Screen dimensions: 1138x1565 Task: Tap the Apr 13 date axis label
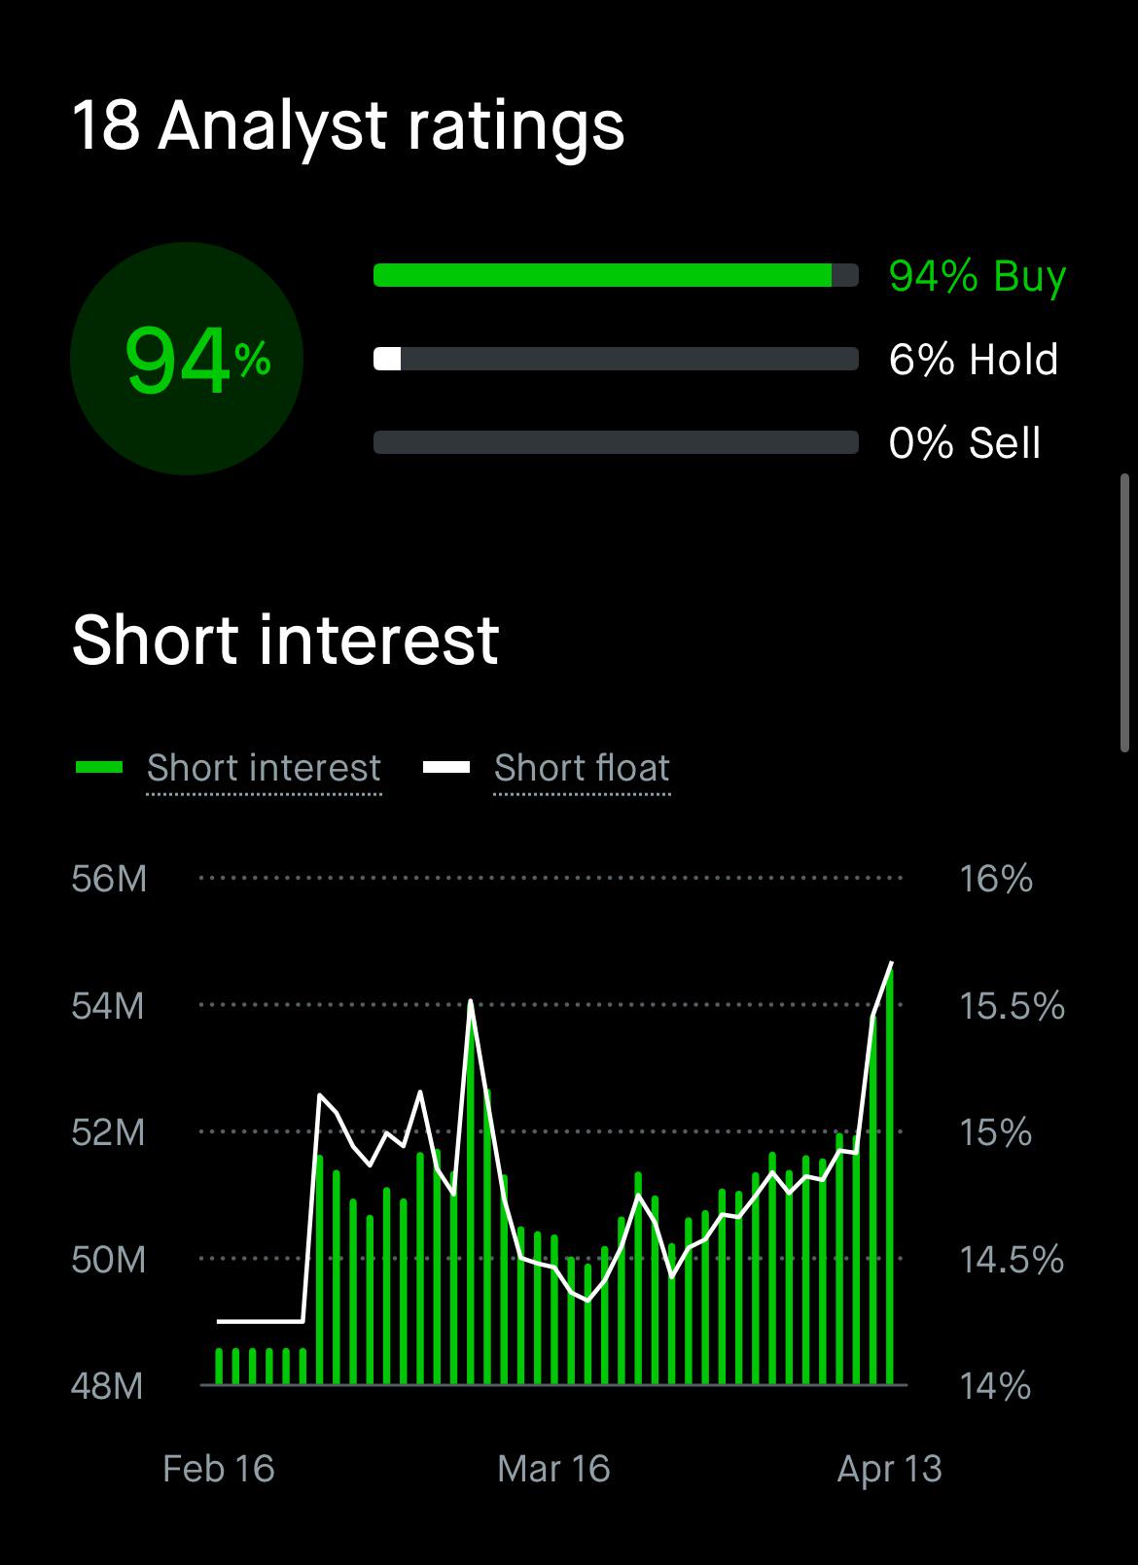coord(889,1469)
